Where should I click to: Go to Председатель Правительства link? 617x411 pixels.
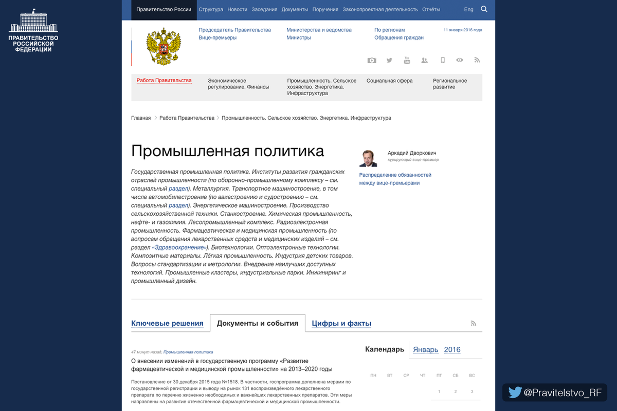coord(234,30)
